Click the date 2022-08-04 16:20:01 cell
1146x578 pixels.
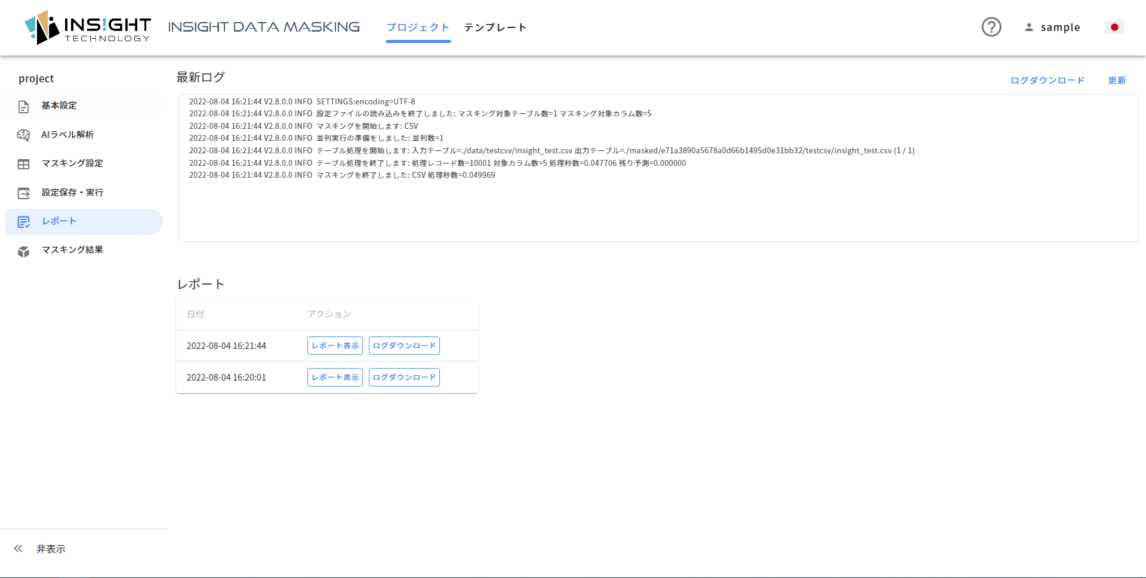pyautogui.click(x=226, y=378)
